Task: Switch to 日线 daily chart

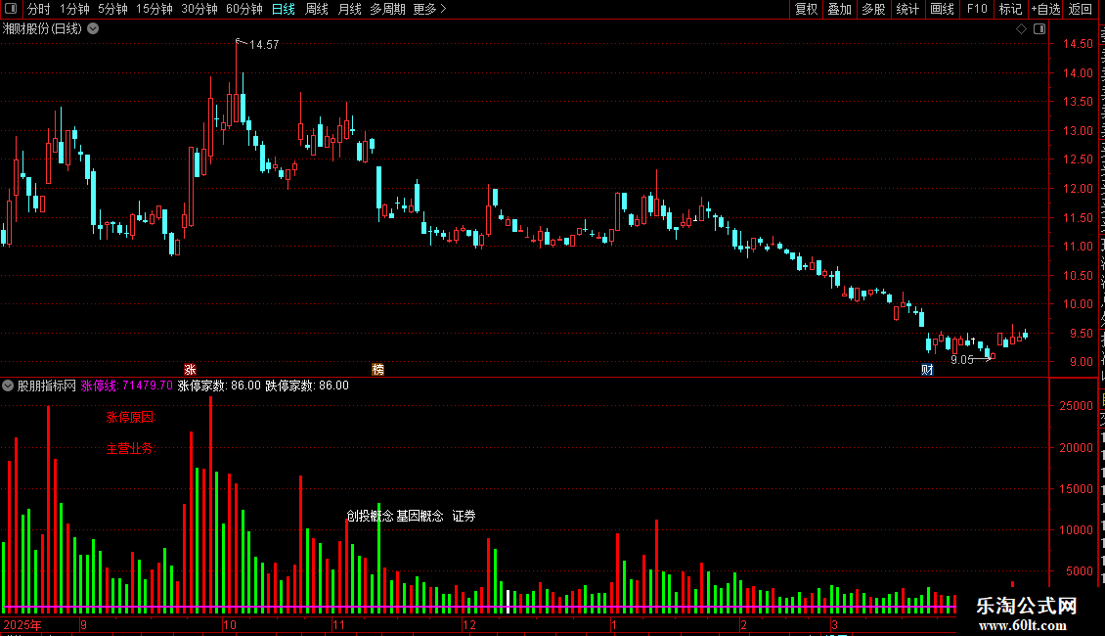Action: [x=284, y=9]
